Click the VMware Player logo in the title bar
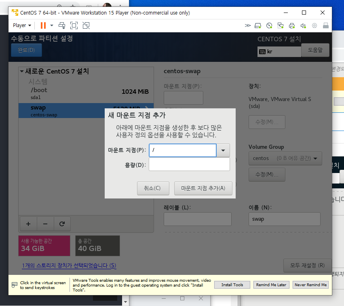 coord(15,13)
